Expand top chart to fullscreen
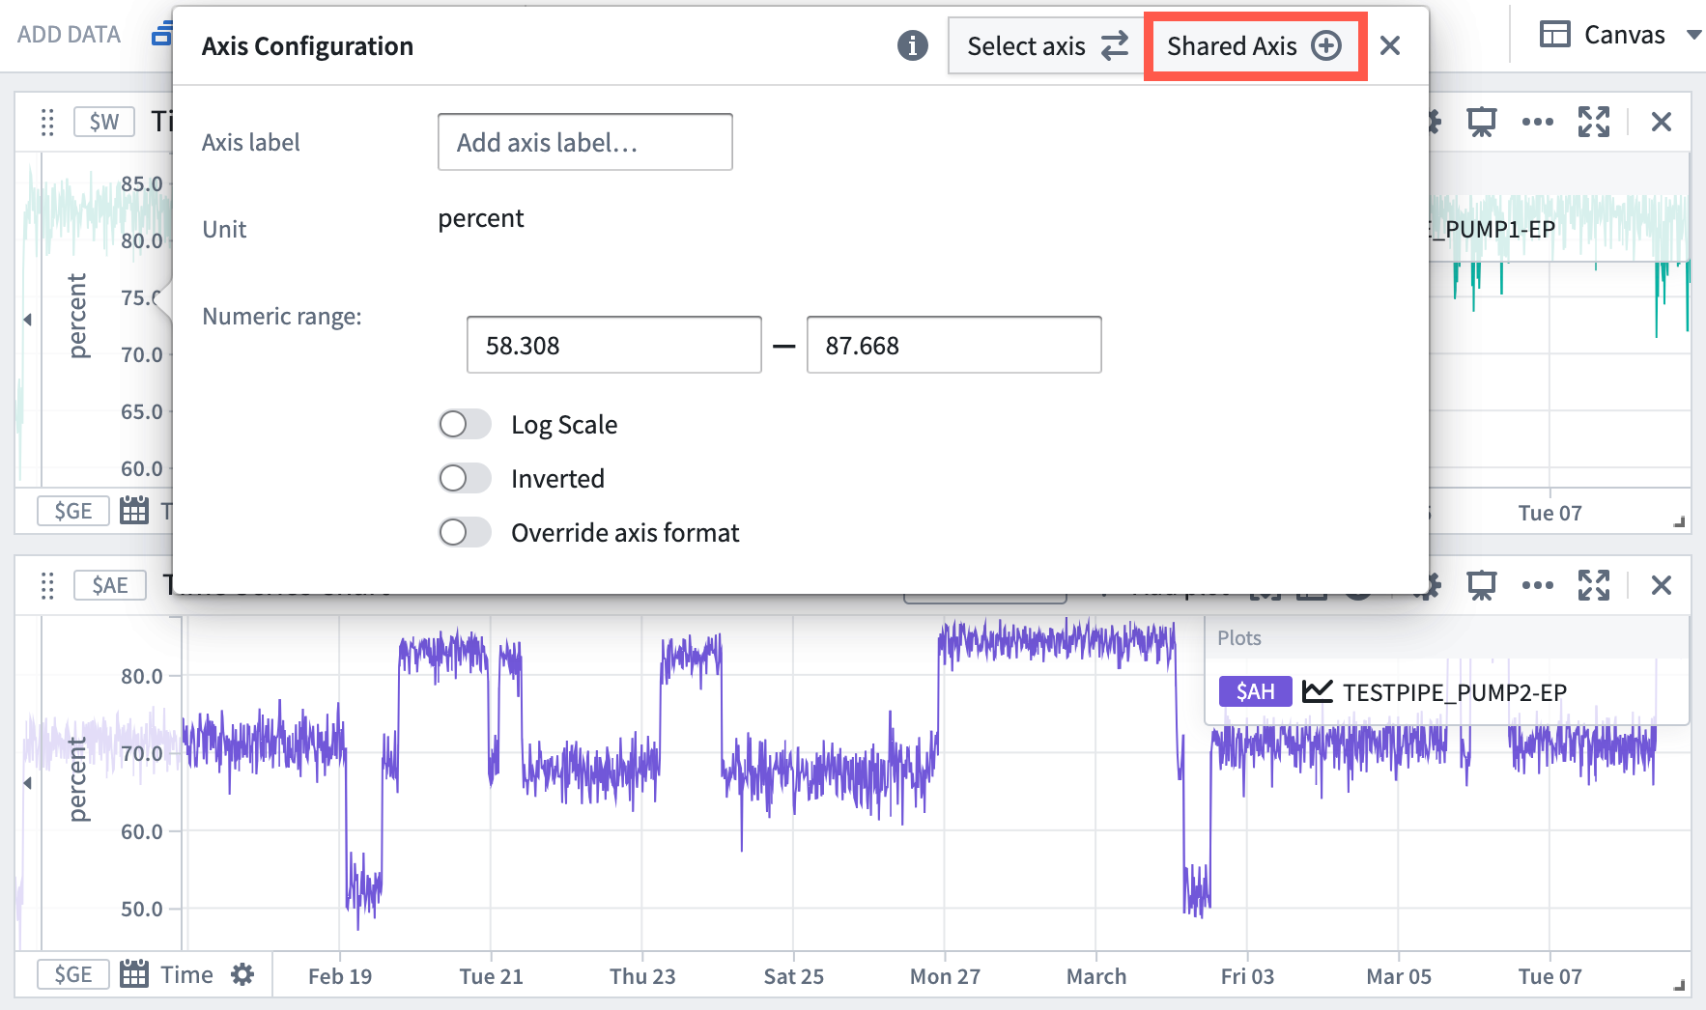The width and height of the screenshot is (1706, 1010). click(x=1594, y=122)
